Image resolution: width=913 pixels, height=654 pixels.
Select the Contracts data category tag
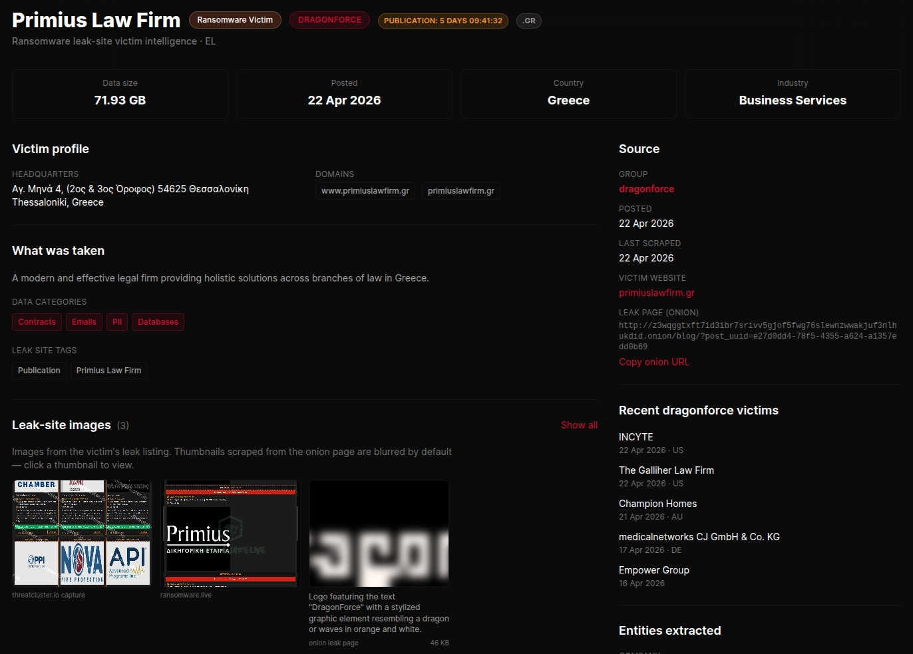click(37, 322)
